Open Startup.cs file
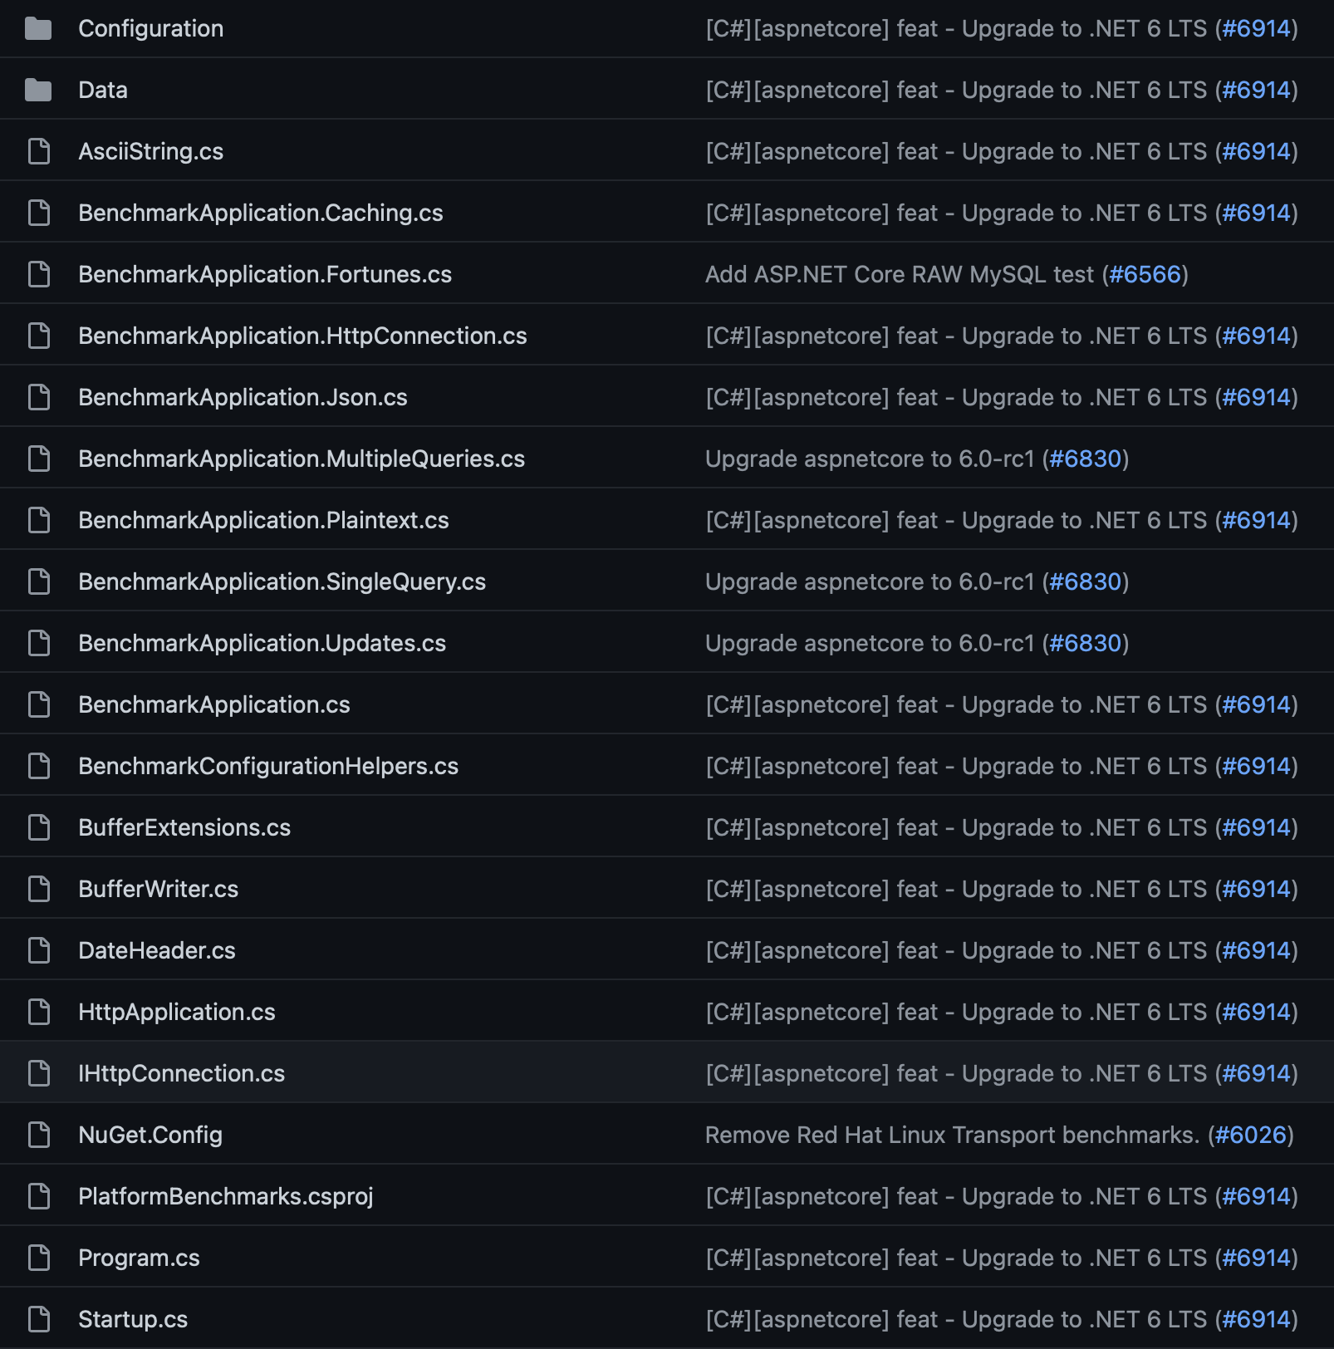 point(133,1320)
